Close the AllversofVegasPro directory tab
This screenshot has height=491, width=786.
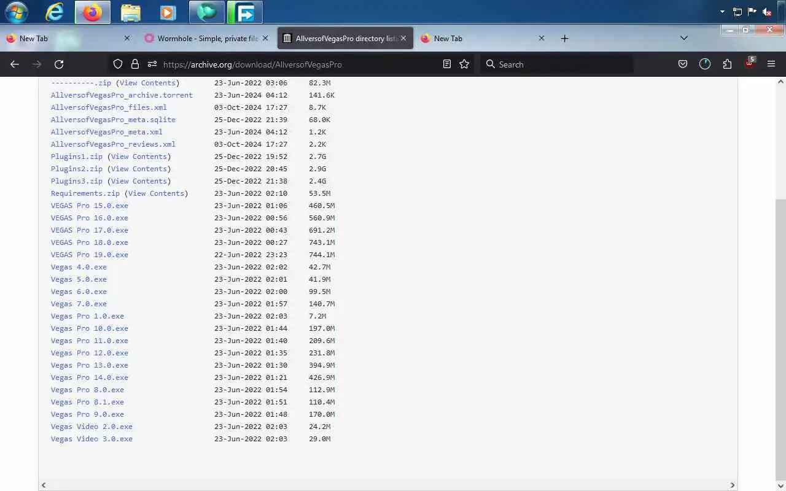point(403,38)
